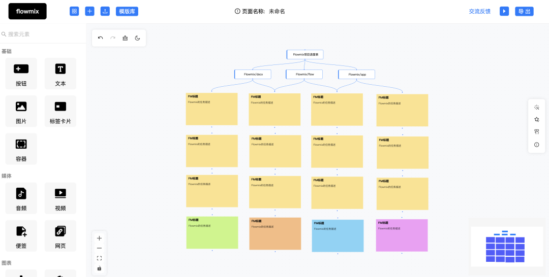Click the fit-to-view icon

(x=100, y=258)
